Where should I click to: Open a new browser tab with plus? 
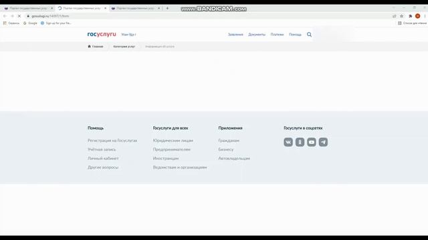[x=167, y=9]
